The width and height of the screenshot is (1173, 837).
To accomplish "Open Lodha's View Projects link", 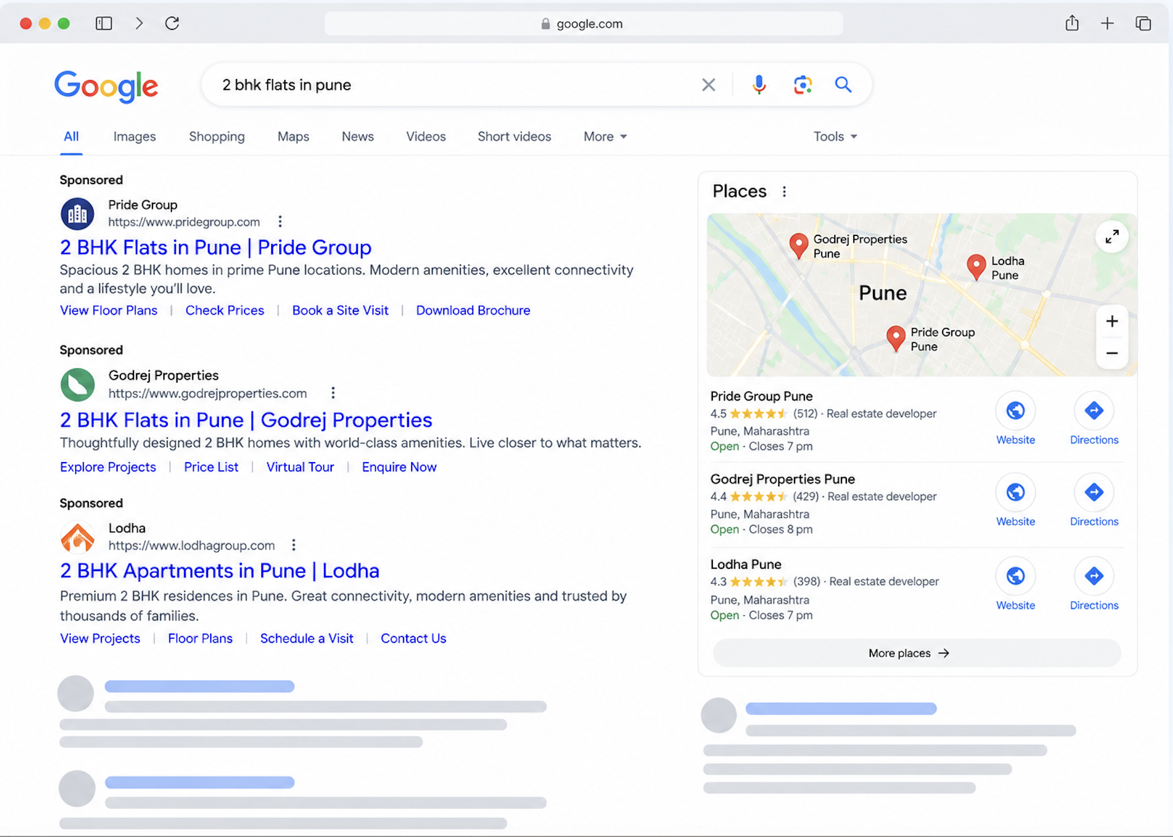I will pos(100,638).
